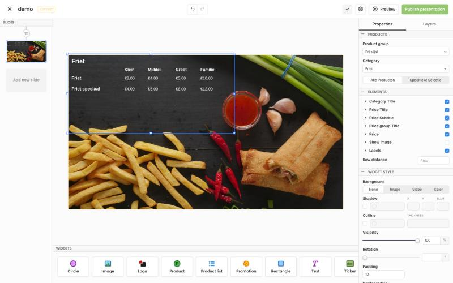This screenshot has width=453, height=283.
Task: Collapse the WIDGET STYLE section
Action: pos(363,171)
